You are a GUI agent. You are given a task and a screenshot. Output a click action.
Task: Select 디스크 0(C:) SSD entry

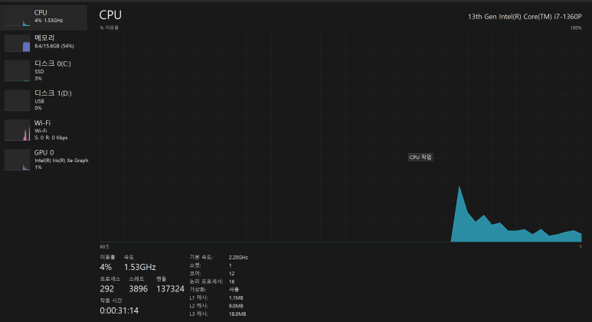[x=44, y=70]
